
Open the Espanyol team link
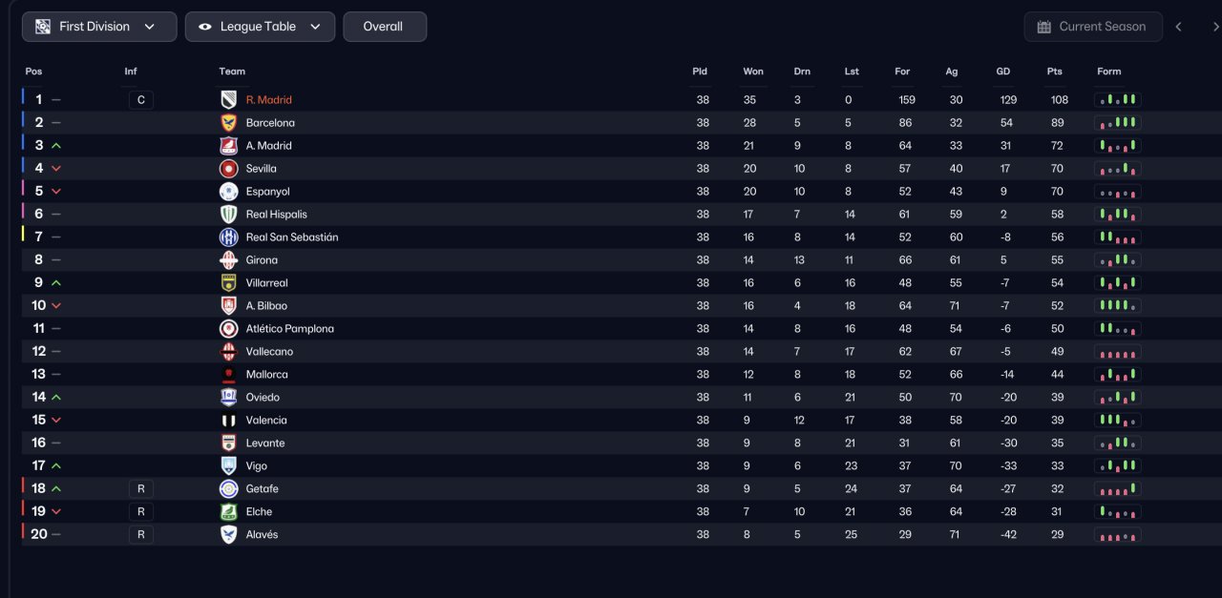tap(268, 191)
